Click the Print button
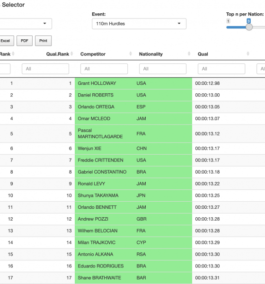Screen dimensions: 265x284 point(43,41)
